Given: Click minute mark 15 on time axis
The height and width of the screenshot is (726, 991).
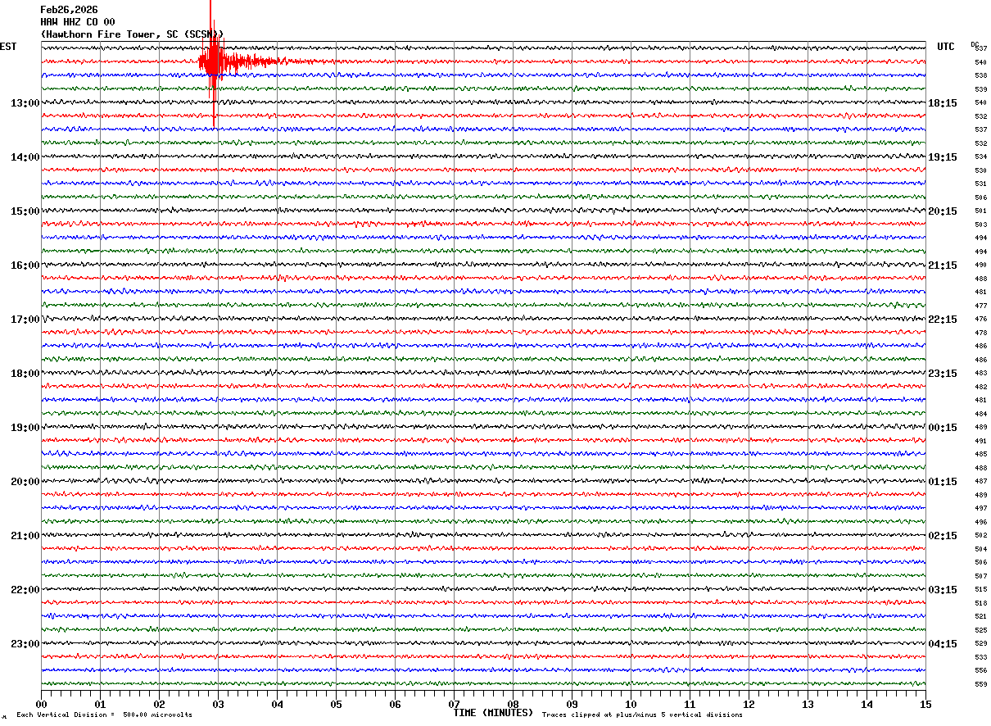Looking at the screenshot, I should pyautogui.click(x=925, y=704).
